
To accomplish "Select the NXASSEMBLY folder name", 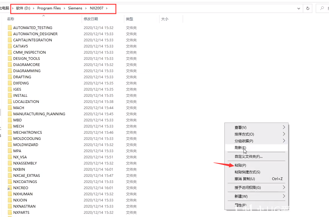I will coord(25,163).
